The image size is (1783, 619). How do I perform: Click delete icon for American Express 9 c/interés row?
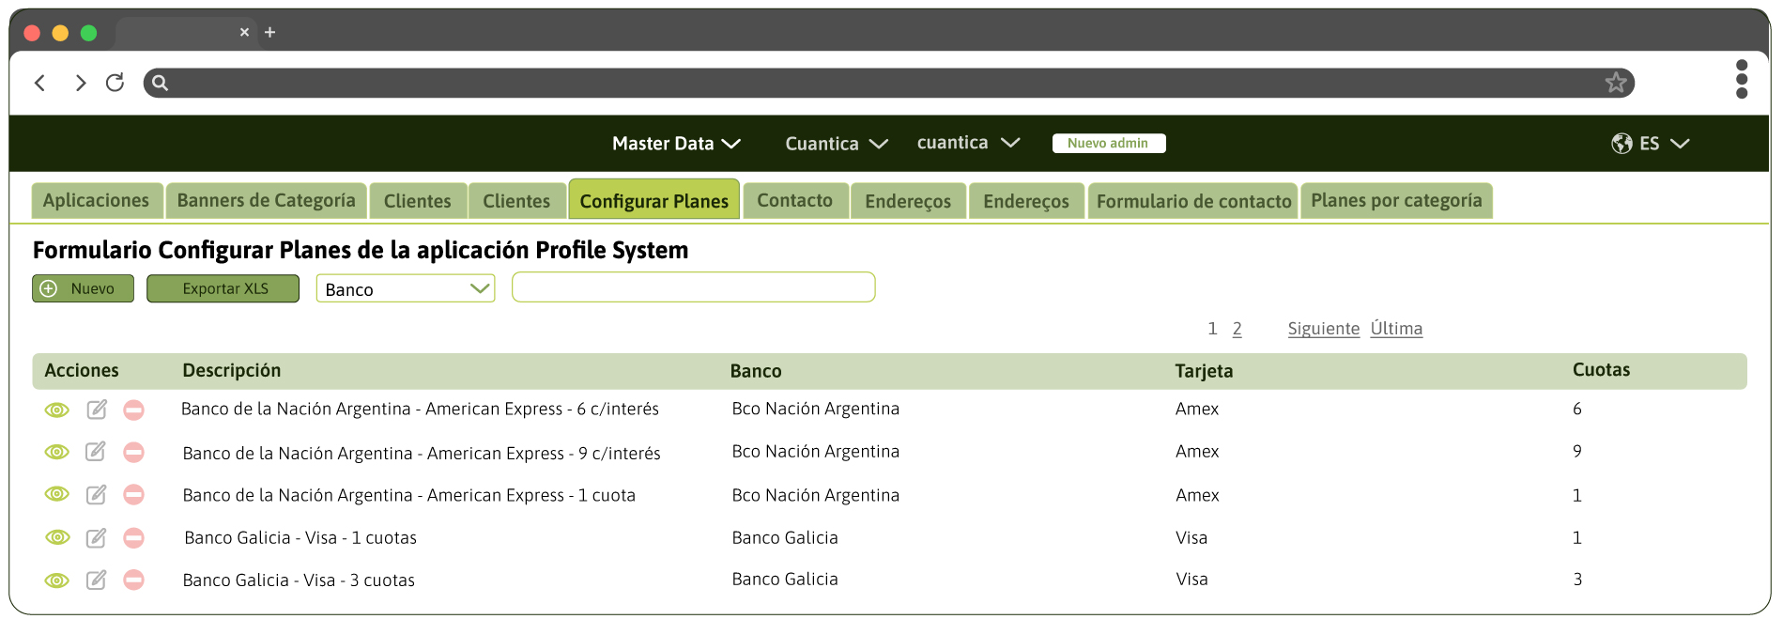point(134,453)
